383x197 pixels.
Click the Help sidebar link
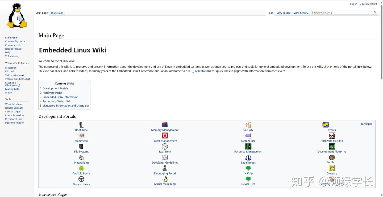click(8, 52)
